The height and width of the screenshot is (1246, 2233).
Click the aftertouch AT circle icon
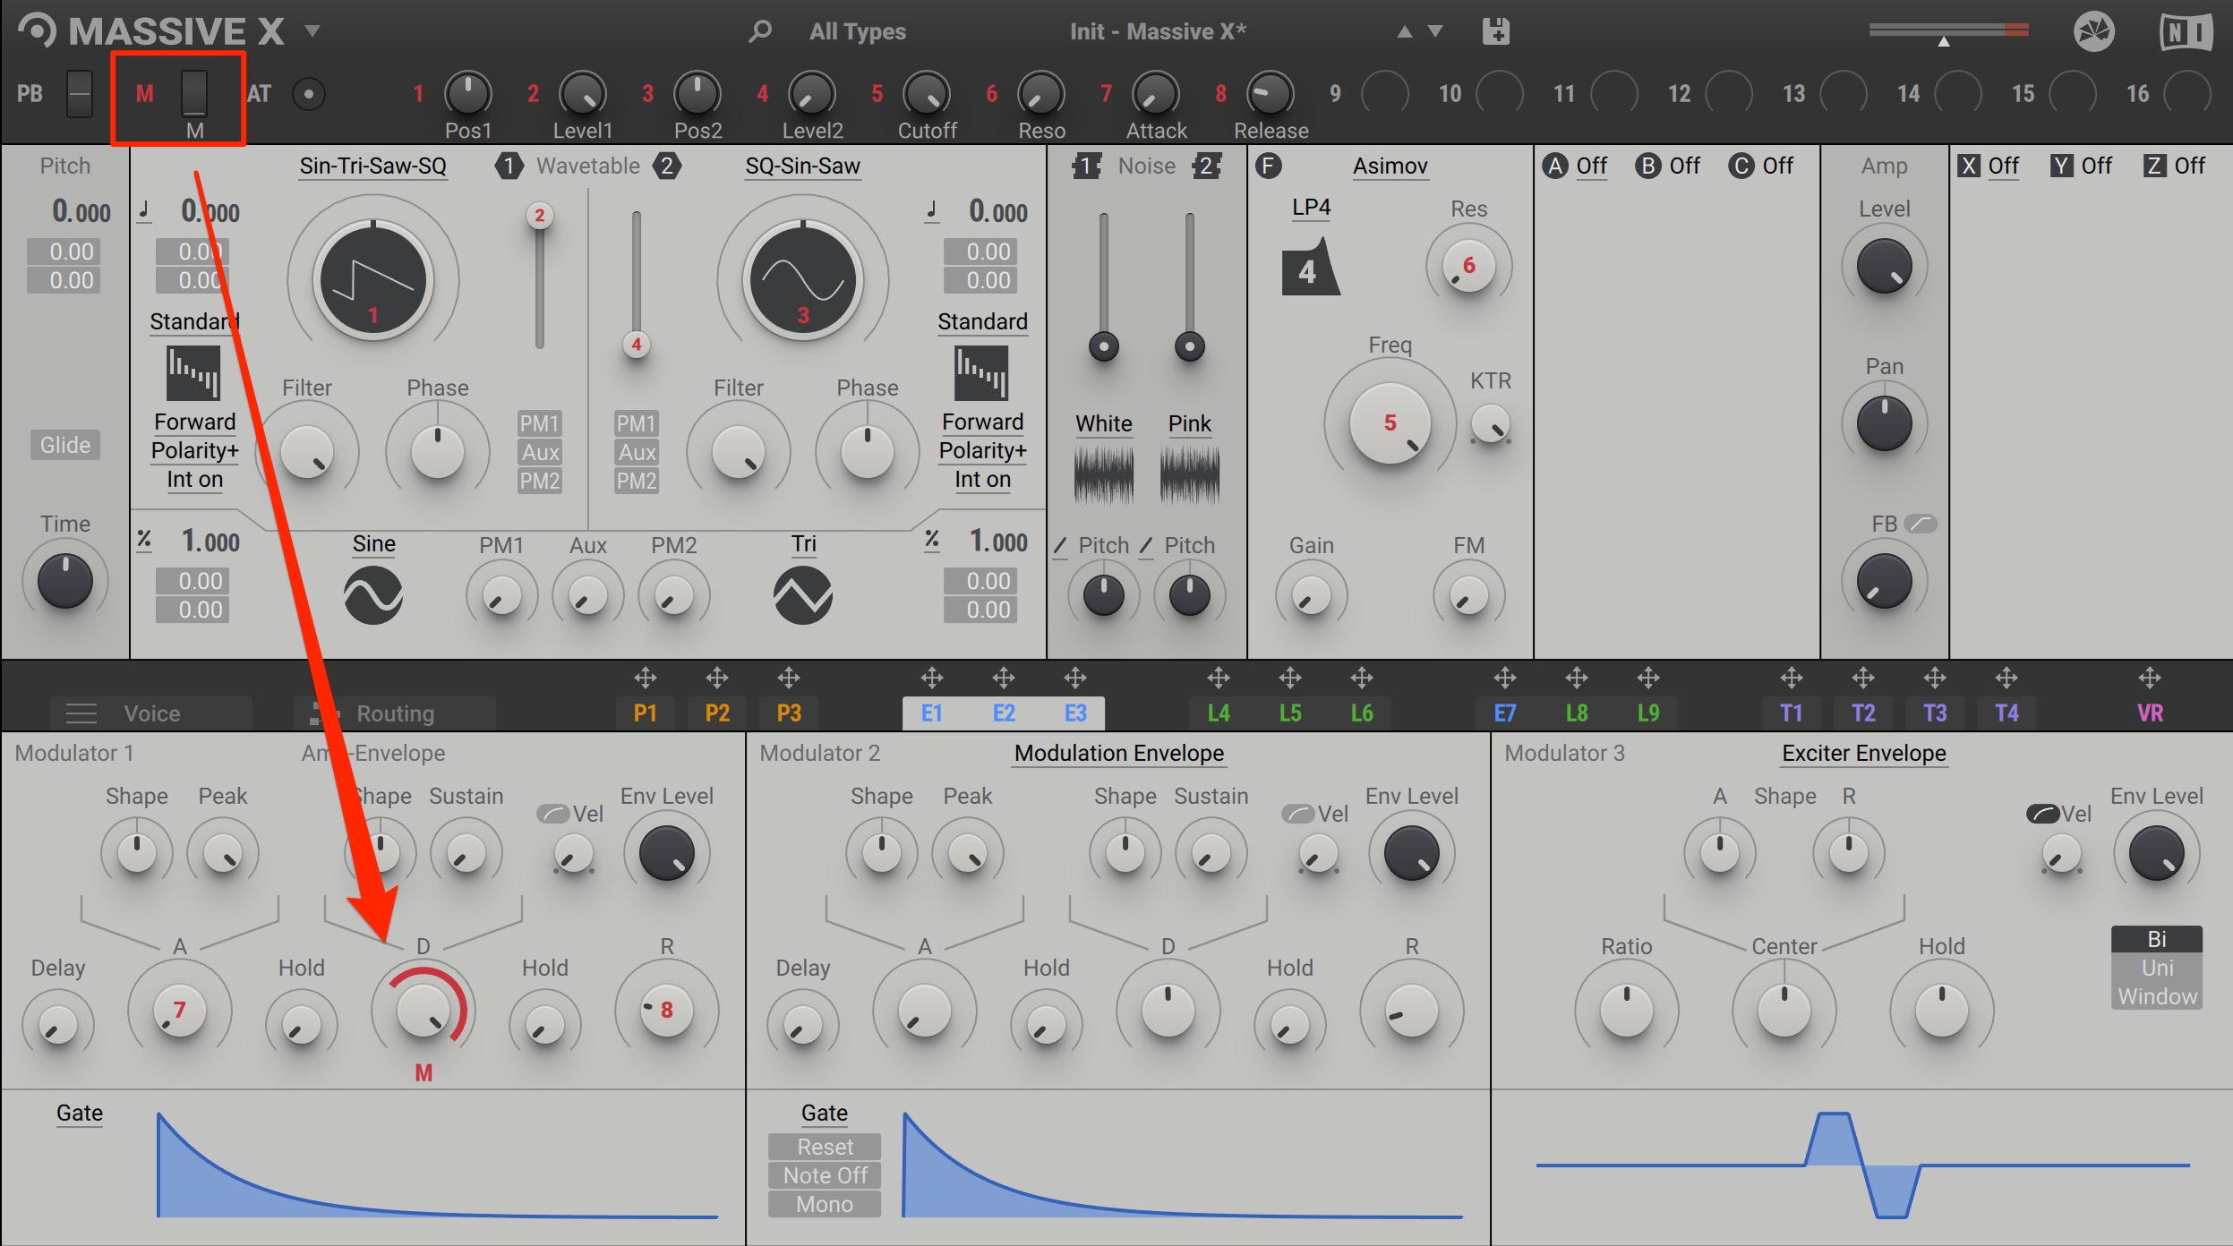tap(309, 94)
